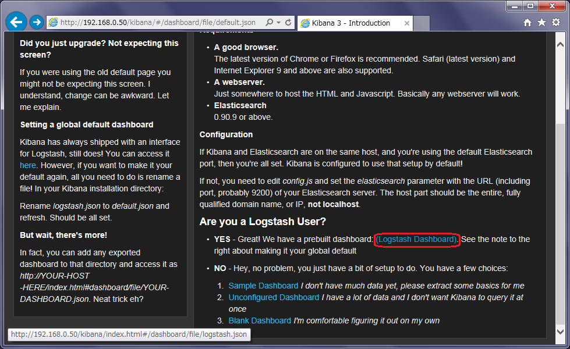Click the search magnifier icon in address bar
The height and width of the screenshot is (349, 570).
[269, 23]
